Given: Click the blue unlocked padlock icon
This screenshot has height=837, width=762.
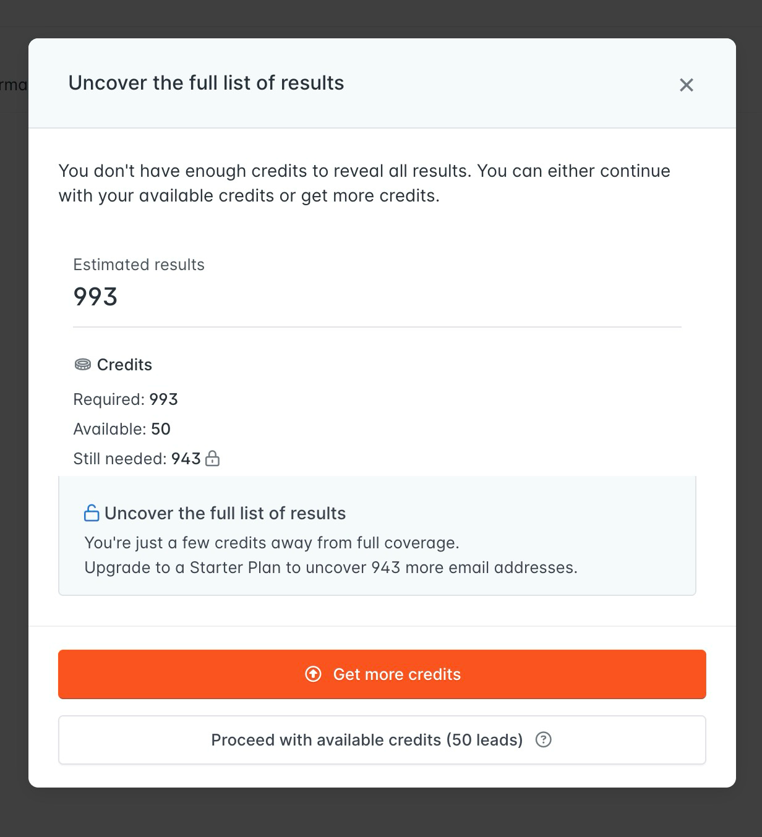Looking at the screenshot, I should click(x=91, y=512).
